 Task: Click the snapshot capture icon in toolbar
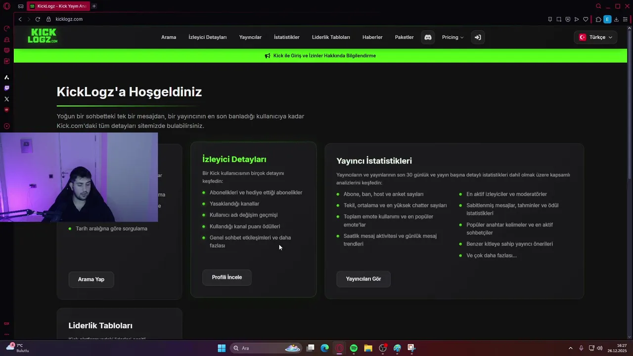point(559,19)
